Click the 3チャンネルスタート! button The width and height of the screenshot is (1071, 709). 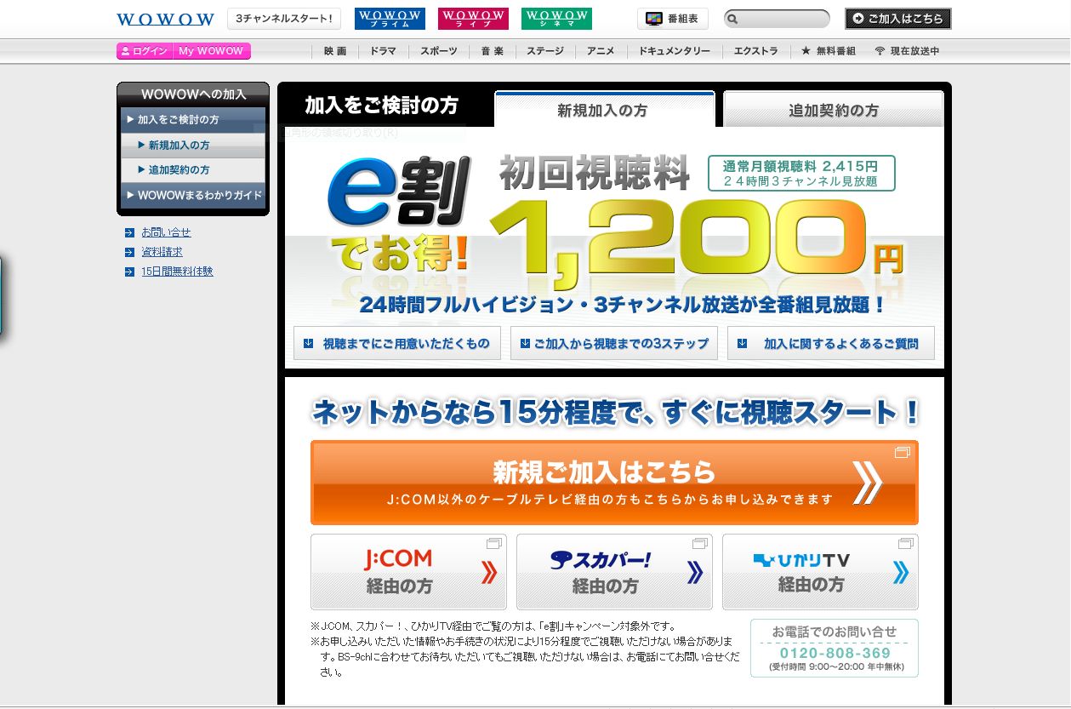(x=284, y=19)
